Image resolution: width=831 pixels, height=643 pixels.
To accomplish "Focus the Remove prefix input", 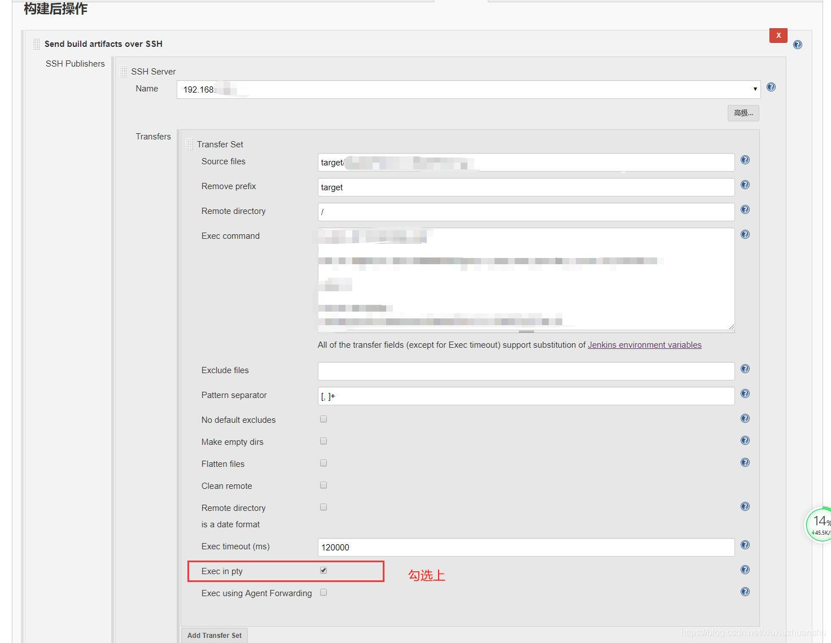I will pyautogui.click(x=526, y=187).
